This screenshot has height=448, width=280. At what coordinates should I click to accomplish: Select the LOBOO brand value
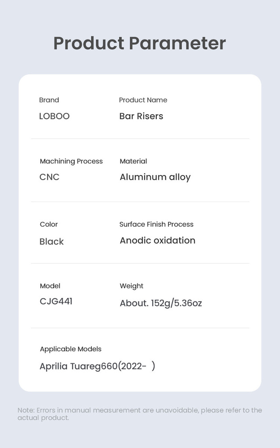tap(54, 116)
